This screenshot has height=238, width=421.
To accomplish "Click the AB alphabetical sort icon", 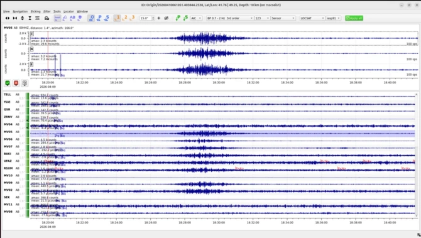I will 72,18.
